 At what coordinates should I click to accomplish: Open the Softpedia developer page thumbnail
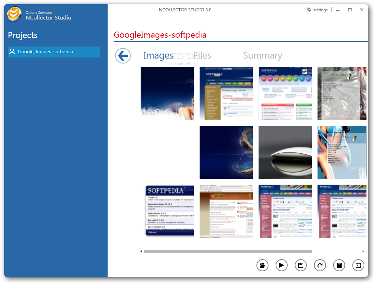(x=226, y=93)
